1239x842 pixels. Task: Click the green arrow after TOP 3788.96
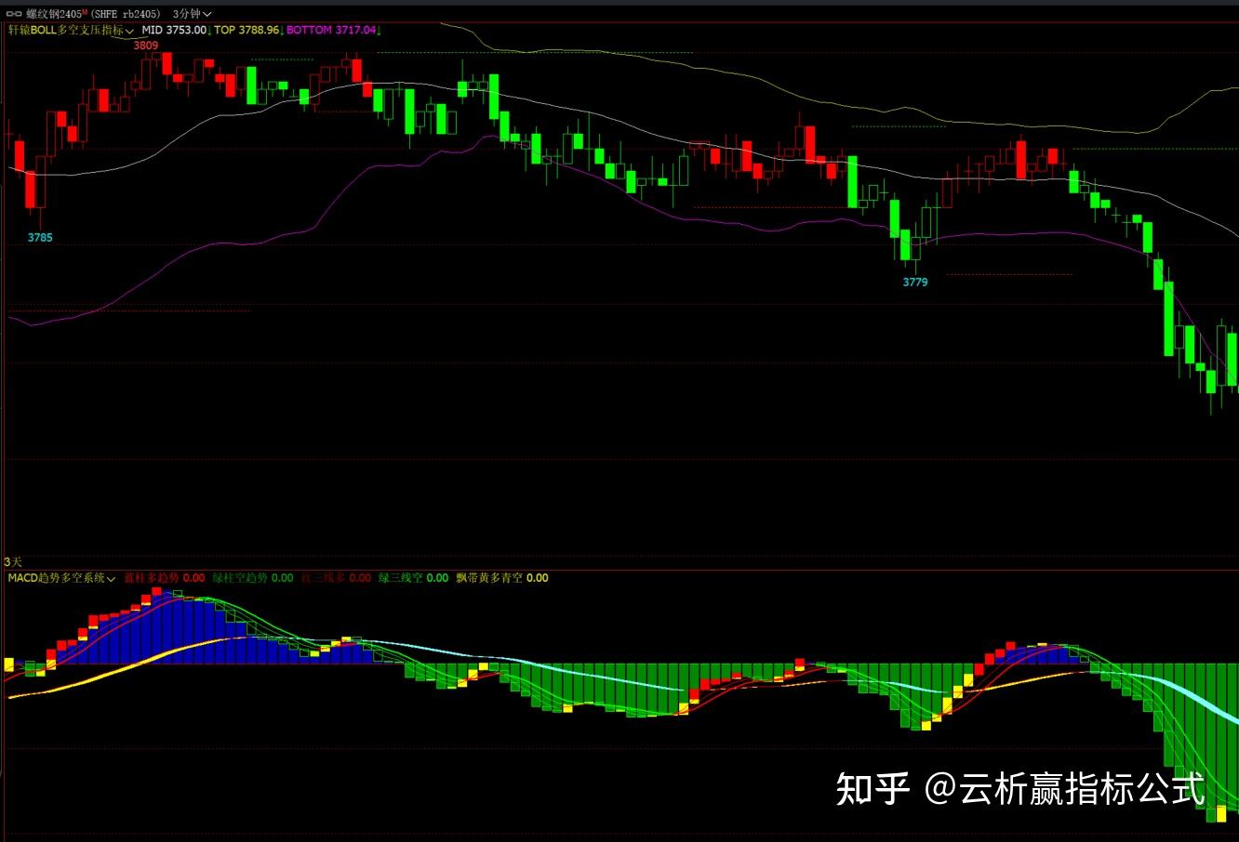[284, 31]
